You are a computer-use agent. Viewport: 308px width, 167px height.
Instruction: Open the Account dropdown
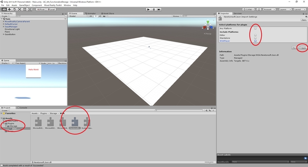tap(269, 9)
